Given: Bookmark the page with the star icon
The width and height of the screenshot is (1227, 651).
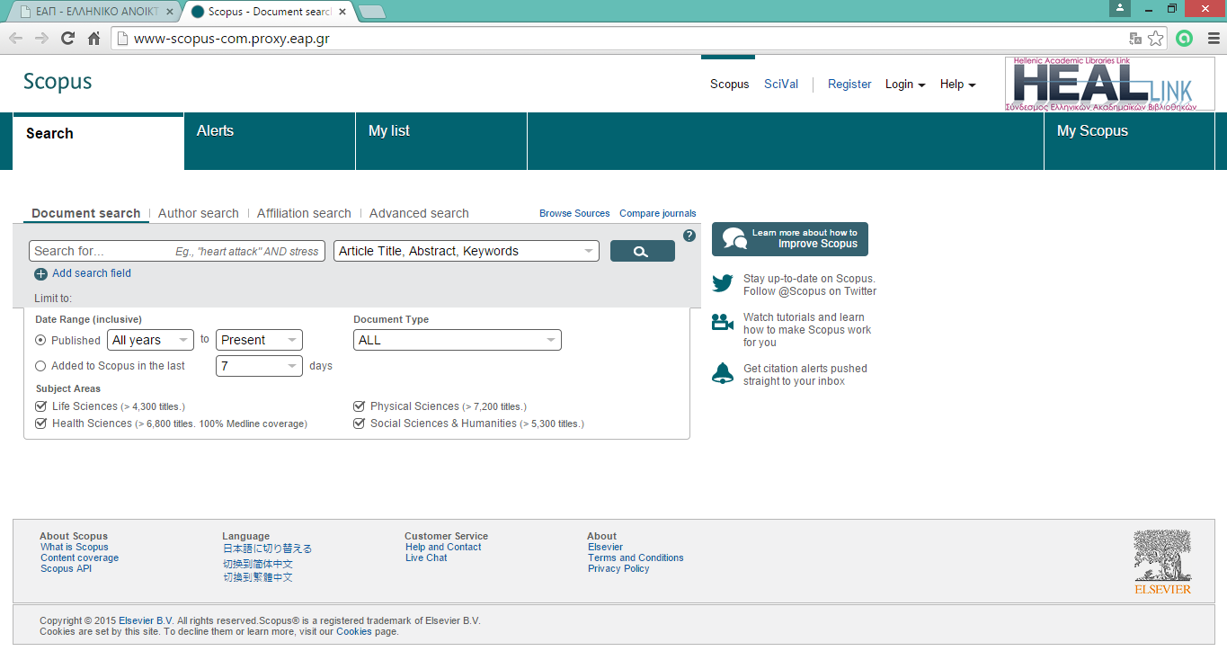Looking at the screenshot, I should pyautogui.click(x=1156, y=39).
